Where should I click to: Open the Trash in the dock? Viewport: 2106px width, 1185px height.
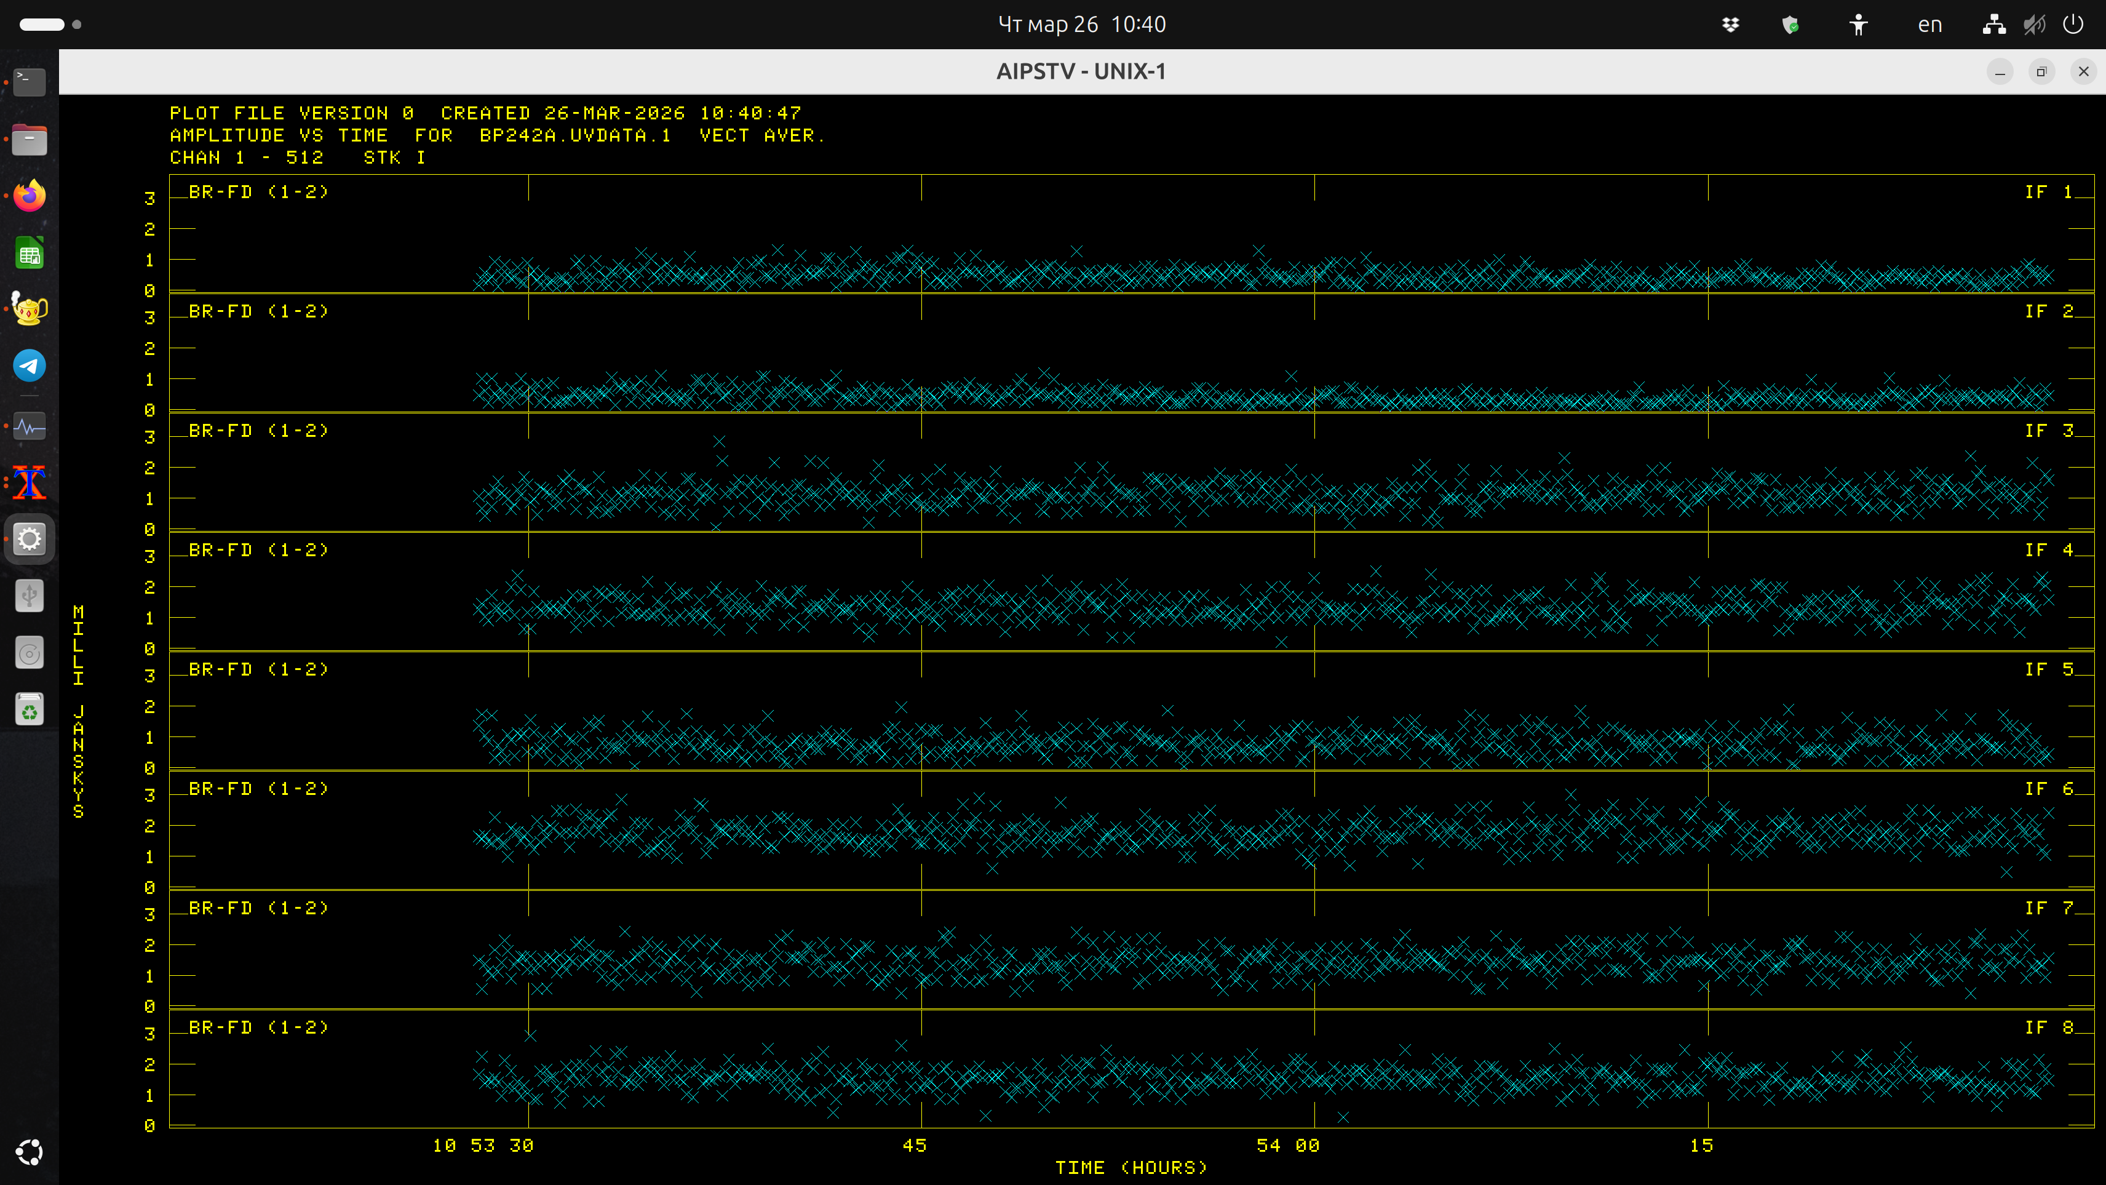(30, 709)
